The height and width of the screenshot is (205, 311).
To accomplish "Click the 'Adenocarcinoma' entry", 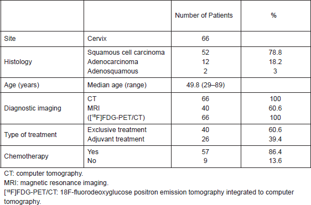I will point(113,62).
